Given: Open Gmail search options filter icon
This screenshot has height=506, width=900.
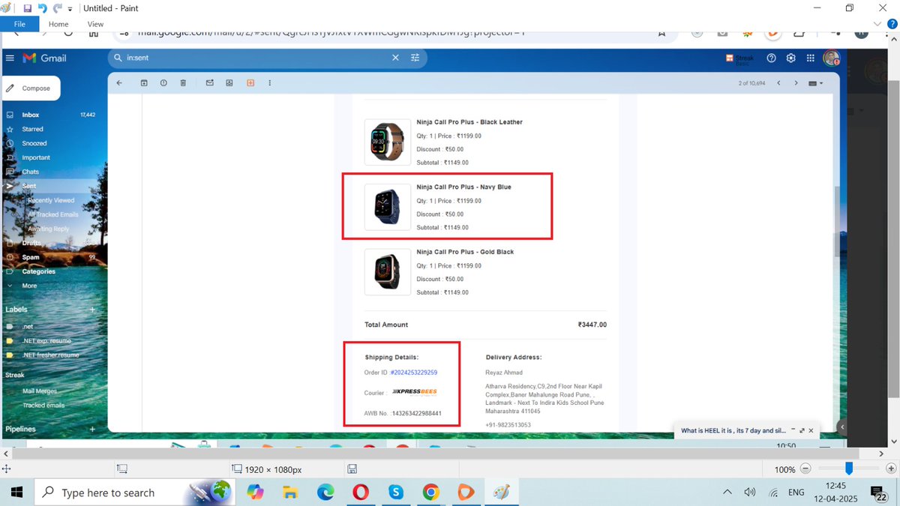Looking at the screenshot, I should point(415,58).
